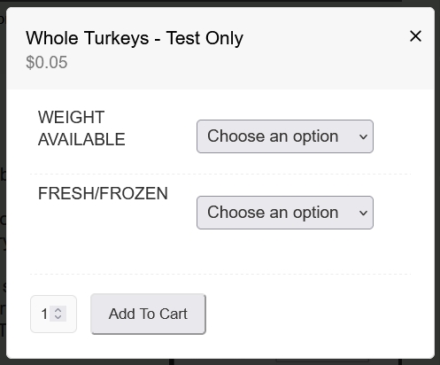Open the Fresh/Frozen dropdown
Screen dimensions: 440x365
[x=285, y=213]
